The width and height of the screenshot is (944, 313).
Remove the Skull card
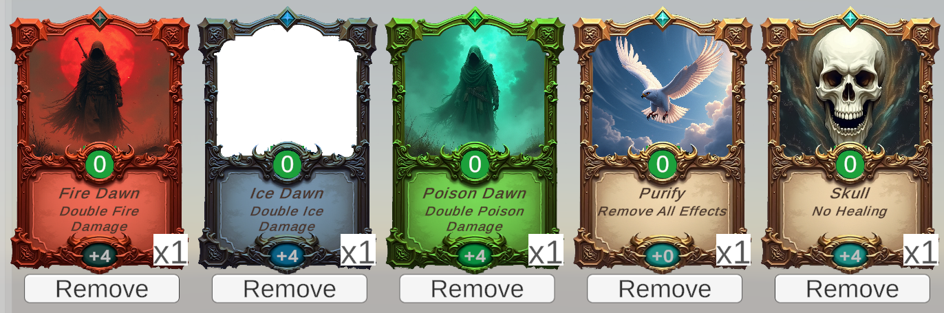852,289
